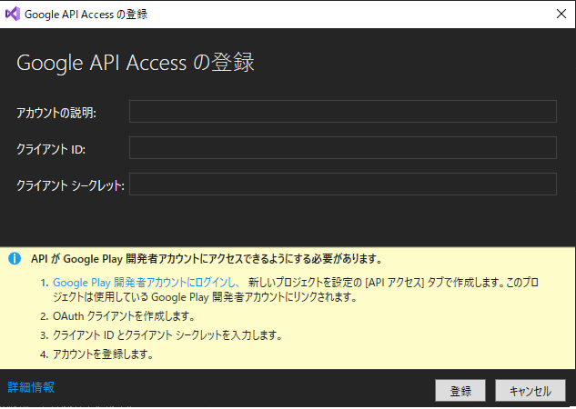Click the キャンセル button
The image size is (576, 409).
[531, 391]
